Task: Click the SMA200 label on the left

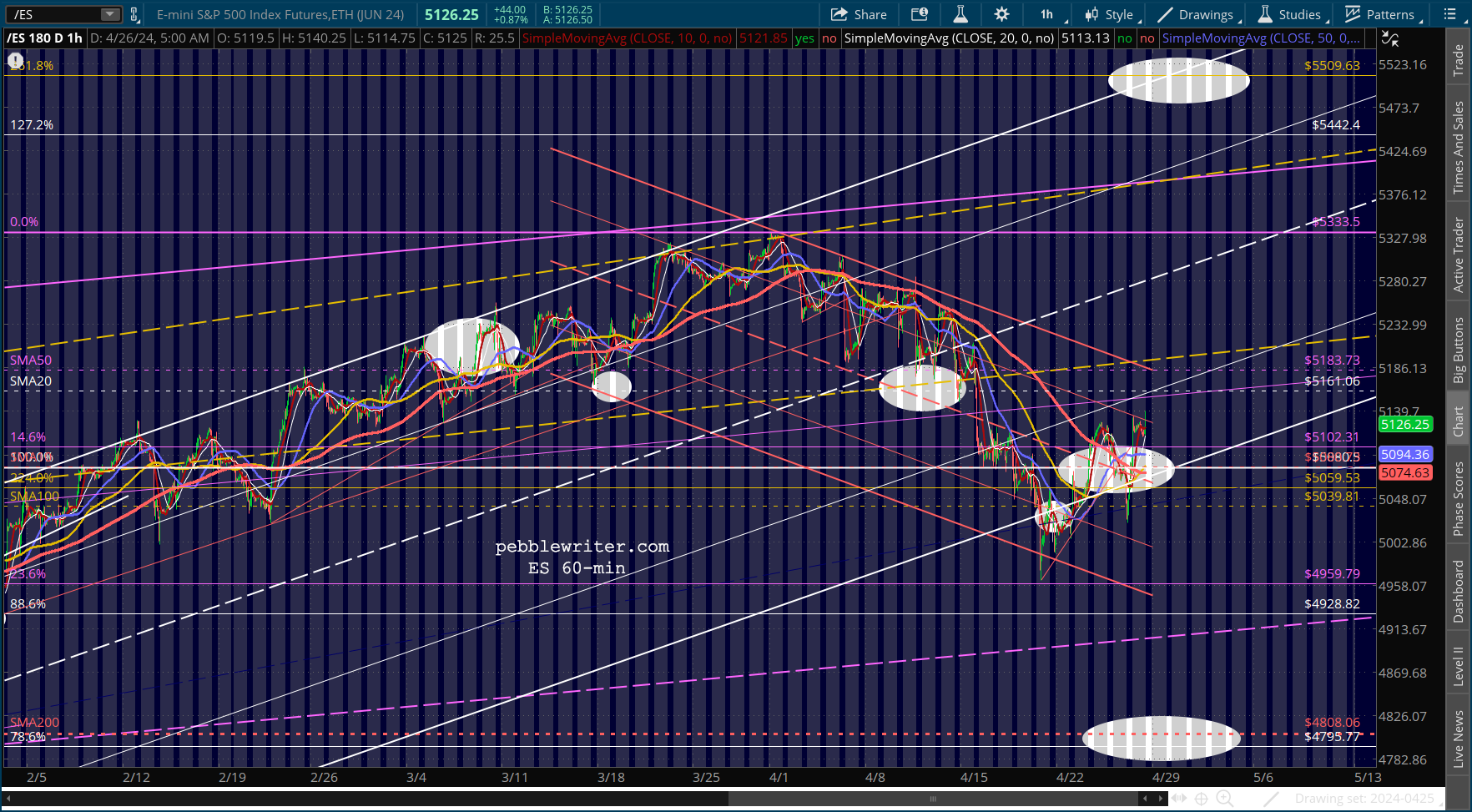Action: [35, 723]
